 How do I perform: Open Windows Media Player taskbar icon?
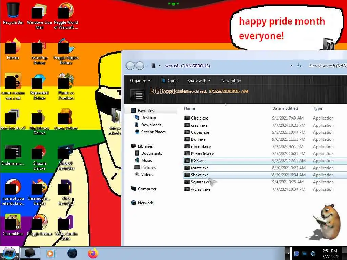point(50,253)
